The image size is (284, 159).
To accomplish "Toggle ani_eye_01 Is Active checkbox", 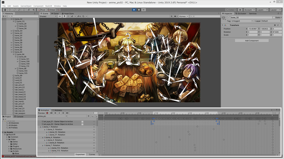I will (x=82, y=122).
